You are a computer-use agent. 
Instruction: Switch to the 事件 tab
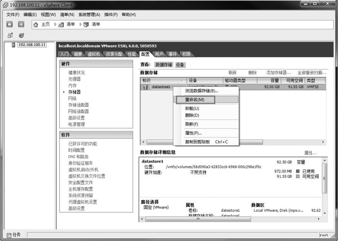tap(173, 54)
